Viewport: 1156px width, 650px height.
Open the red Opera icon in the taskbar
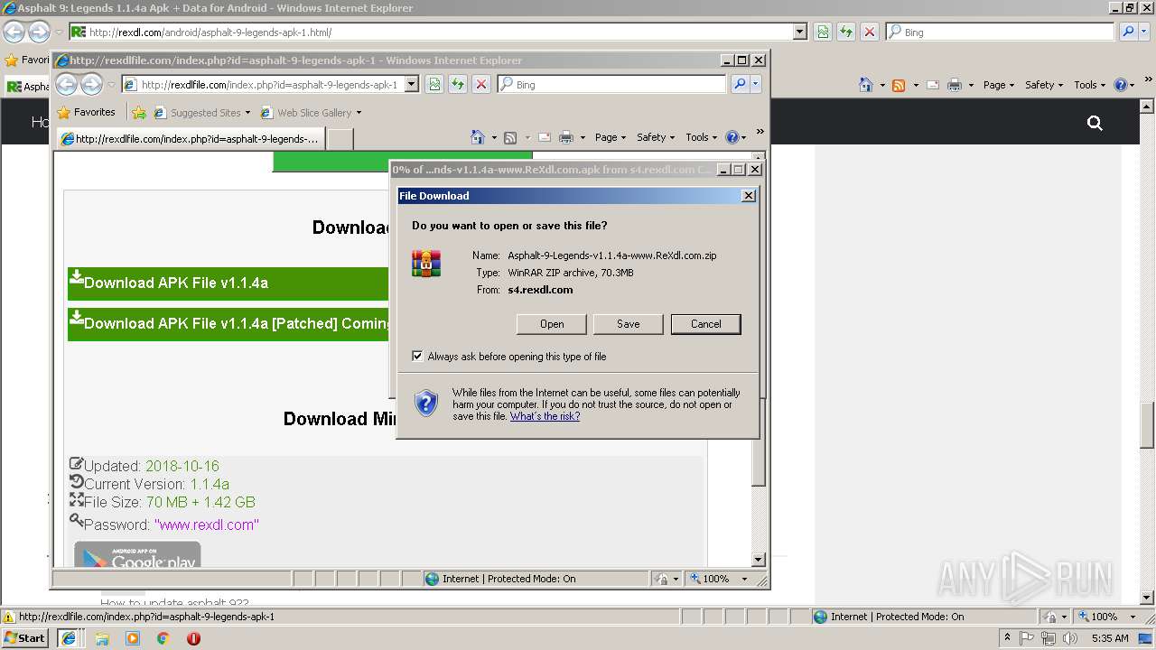point(193,638)
